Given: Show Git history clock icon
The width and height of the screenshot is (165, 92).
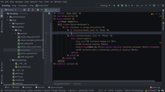Looking at the screenshot, I should click(154, 5).
